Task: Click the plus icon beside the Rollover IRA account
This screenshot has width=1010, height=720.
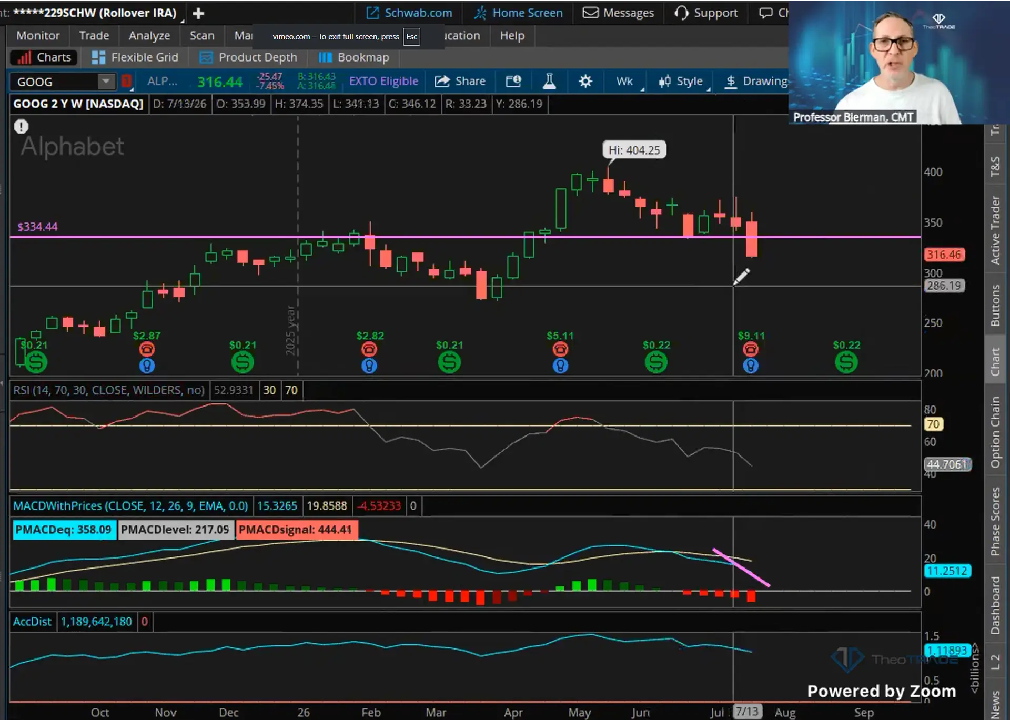Action: tap(198, 13)
